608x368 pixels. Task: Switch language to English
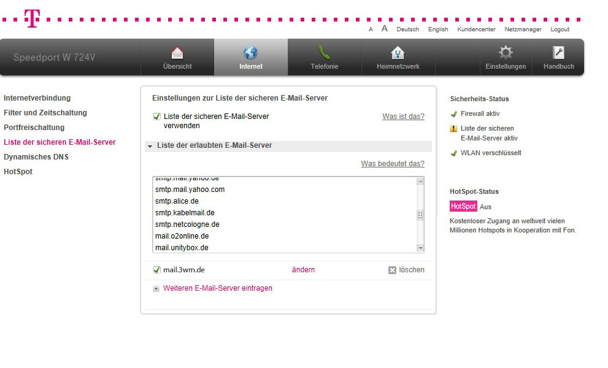[x=438, y=29]
